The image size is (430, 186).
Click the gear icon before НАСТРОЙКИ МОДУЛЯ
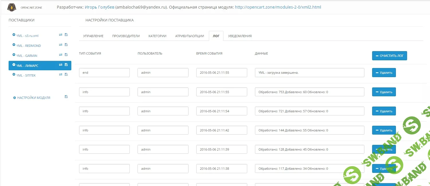pos(15,97)
